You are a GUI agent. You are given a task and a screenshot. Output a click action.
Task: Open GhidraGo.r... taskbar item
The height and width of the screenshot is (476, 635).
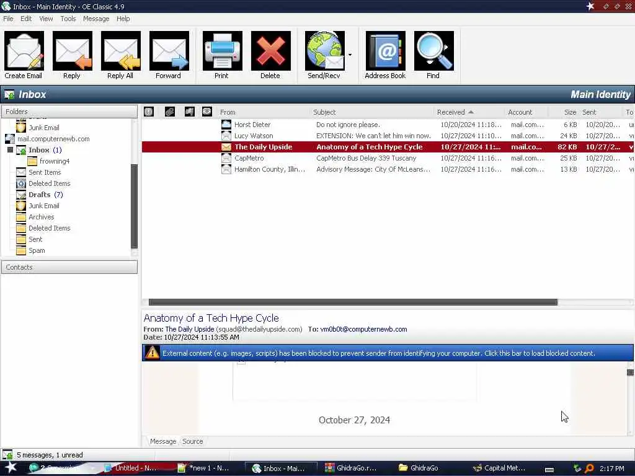(351, 468)
